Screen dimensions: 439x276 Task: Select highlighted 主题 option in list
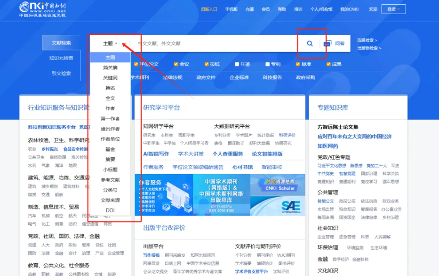click(110, 57)
